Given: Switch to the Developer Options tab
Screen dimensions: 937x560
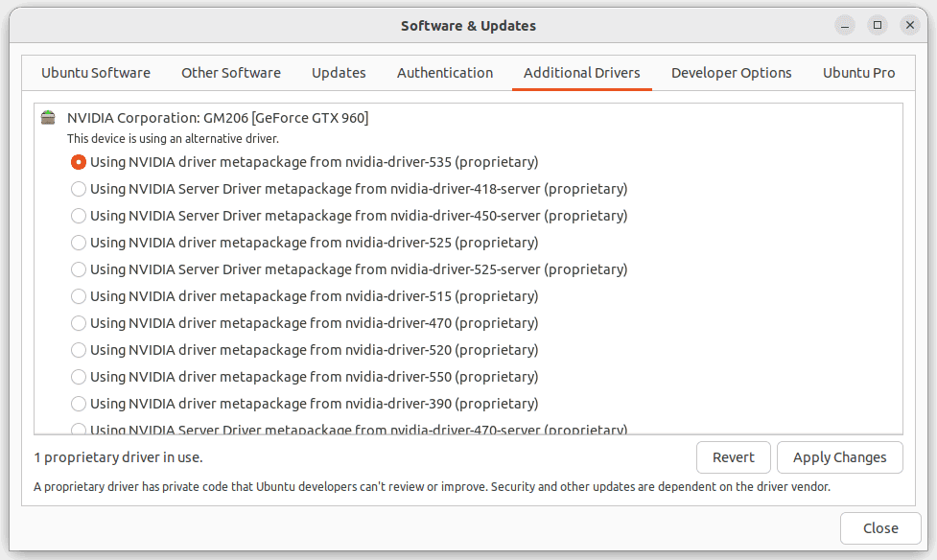Looking at the screenshot, I should (x=732, y=73).
